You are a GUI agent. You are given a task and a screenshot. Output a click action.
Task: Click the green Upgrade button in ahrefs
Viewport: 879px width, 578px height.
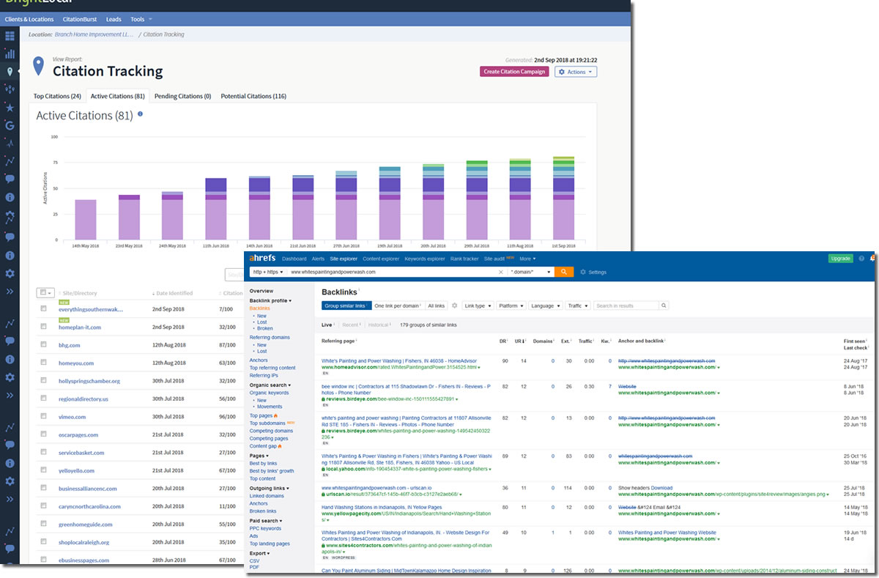pyautogui.click(x=841, y=259)
